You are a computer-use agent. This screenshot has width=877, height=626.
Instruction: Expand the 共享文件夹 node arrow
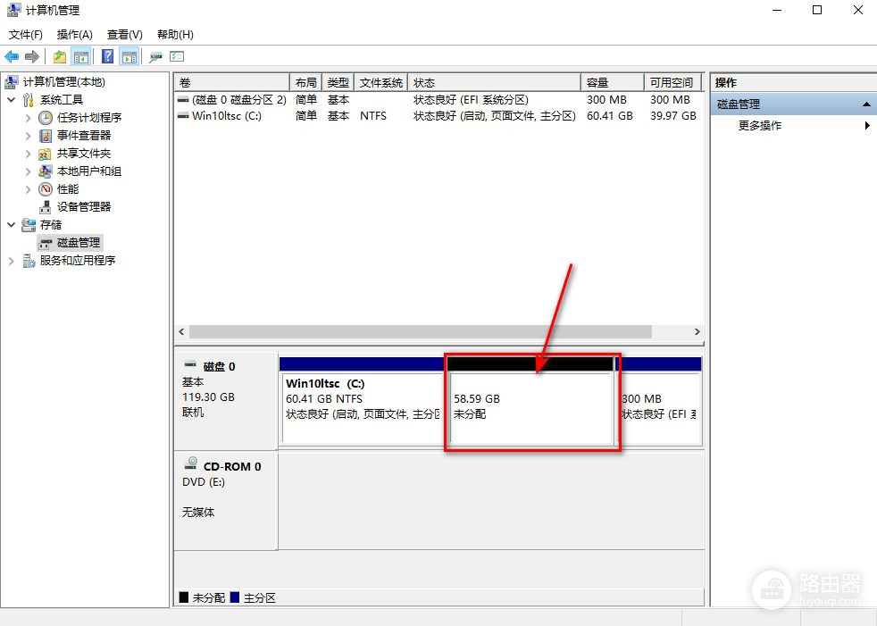pos(28,154)
